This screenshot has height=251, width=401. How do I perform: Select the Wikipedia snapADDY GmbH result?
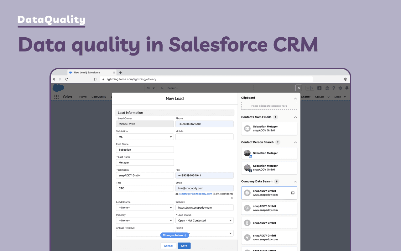(x=269, y=208)
